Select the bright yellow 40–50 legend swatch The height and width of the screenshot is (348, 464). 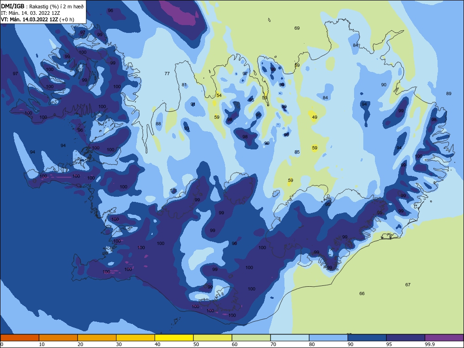[x=174, y=338]
